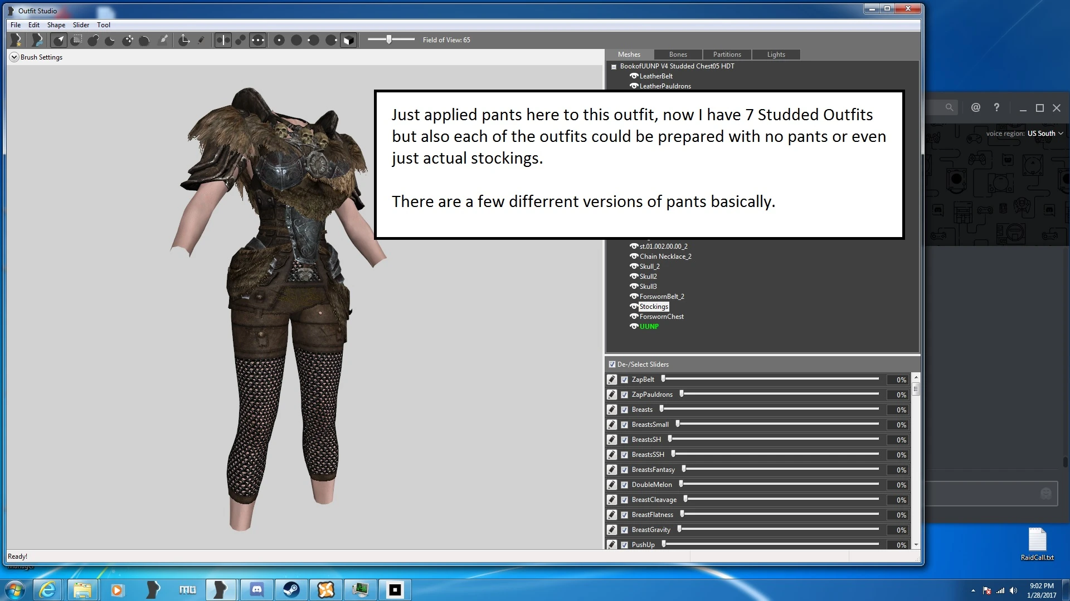
Task: Click ZapBelt 0% value field
Action: pyautogui.click(x=898, y=380)
